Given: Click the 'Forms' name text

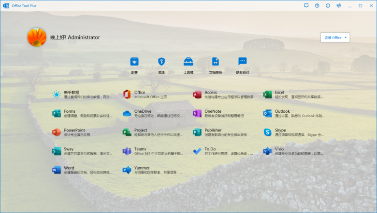Looking at the screenshot, I should [70, 111].
